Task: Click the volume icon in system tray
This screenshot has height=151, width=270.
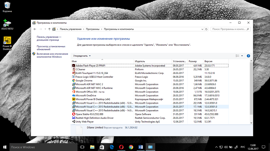Action: (x=226, y=147)
